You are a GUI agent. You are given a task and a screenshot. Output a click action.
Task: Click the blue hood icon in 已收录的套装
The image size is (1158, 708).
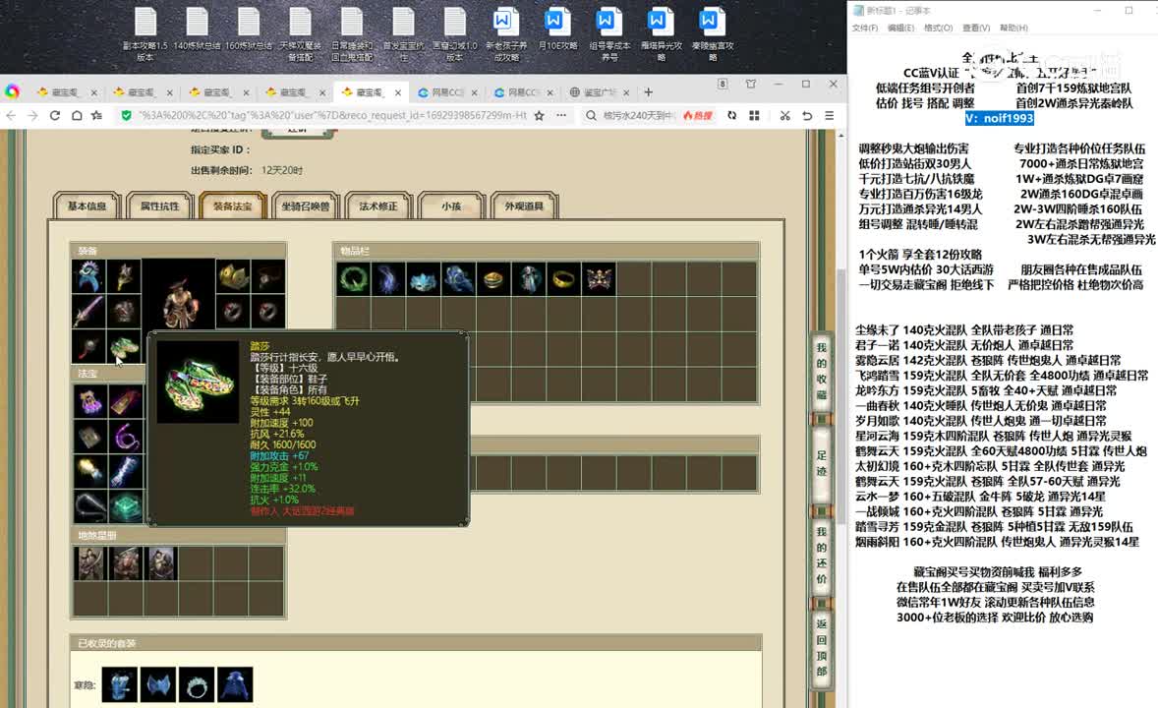coord(235,684)
